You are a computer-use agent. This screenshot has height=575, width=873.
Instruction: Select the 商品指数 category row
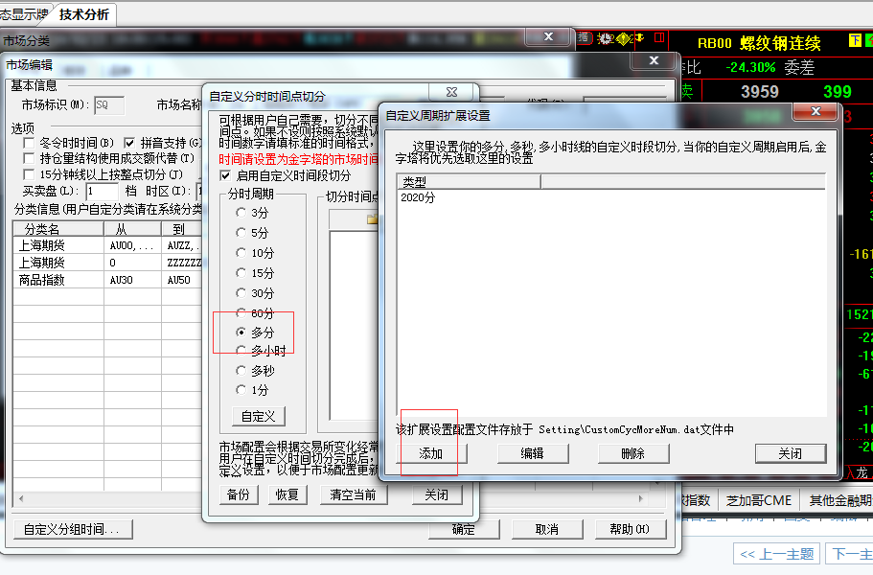click(x=106, y=280)
